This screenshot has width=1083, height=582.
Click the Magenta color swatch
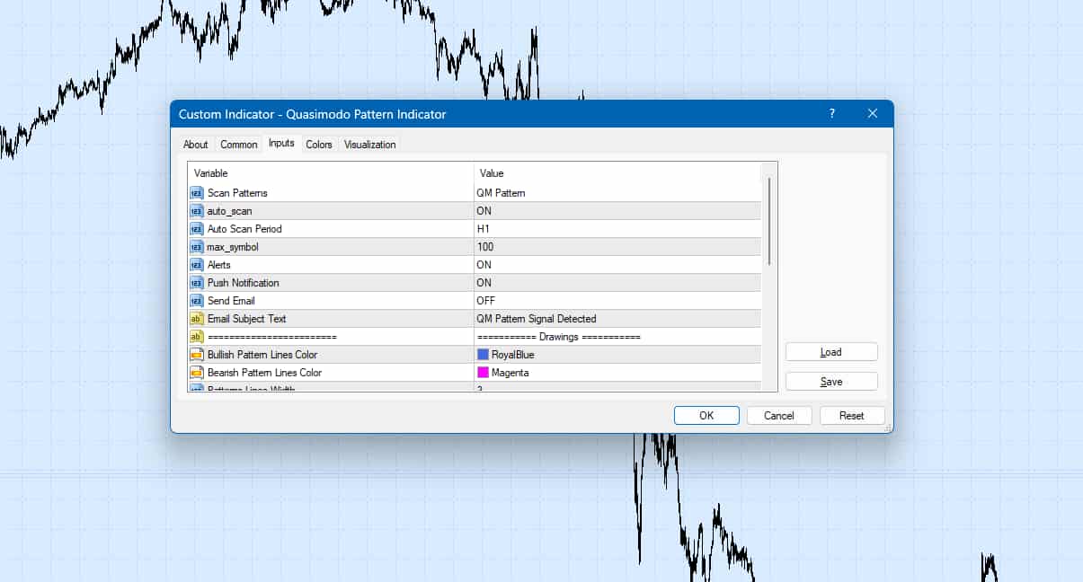tap(483, 373)
